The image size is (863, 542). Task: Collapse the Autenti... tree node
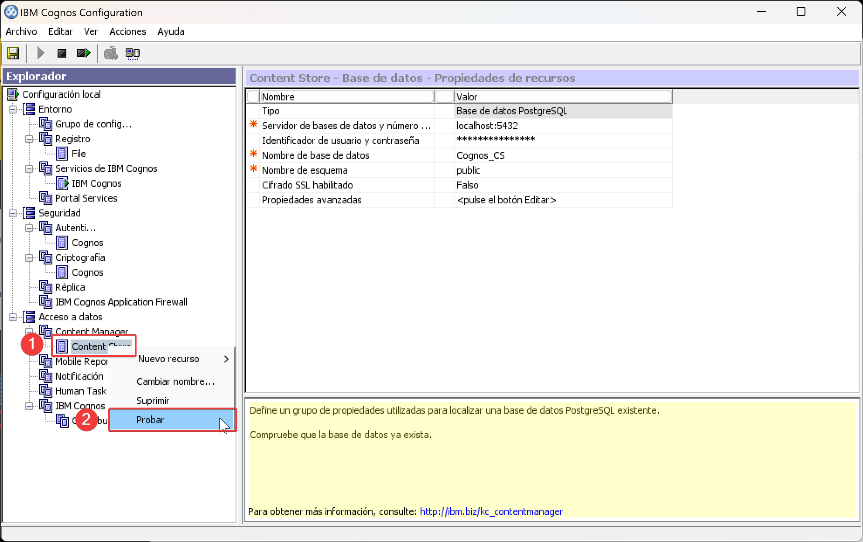point(29,228)
